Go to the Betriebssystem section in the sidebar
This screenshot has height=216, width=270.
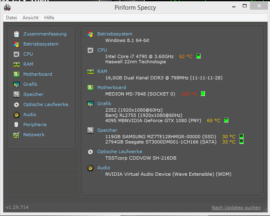[x=41, y=44]
